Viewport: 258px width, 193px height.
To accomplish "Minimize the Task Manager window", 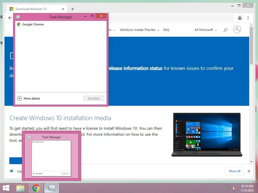I will (85, 16).
